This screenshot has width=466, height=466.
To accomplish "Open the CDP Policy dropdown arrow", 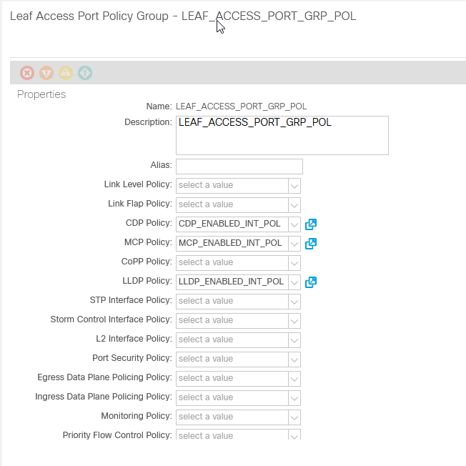I will [294, 224].
